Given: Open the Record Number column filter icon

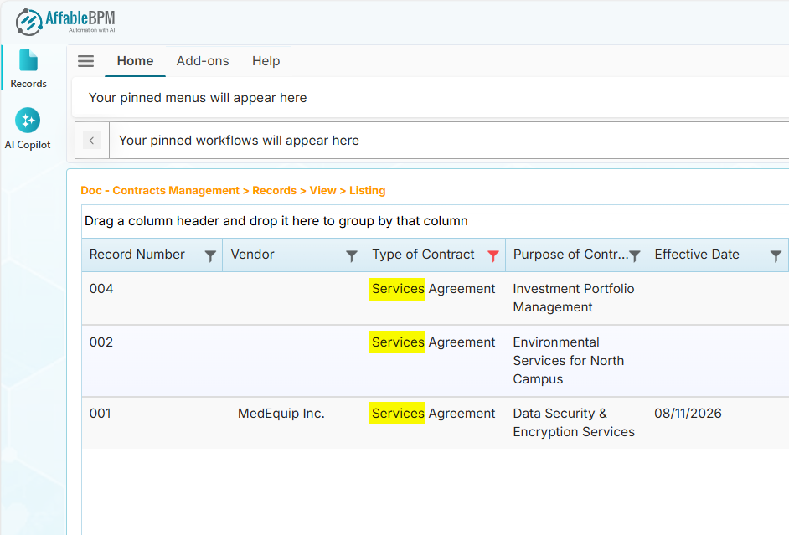Looking at the screenshot, I should tap(210, 256).
